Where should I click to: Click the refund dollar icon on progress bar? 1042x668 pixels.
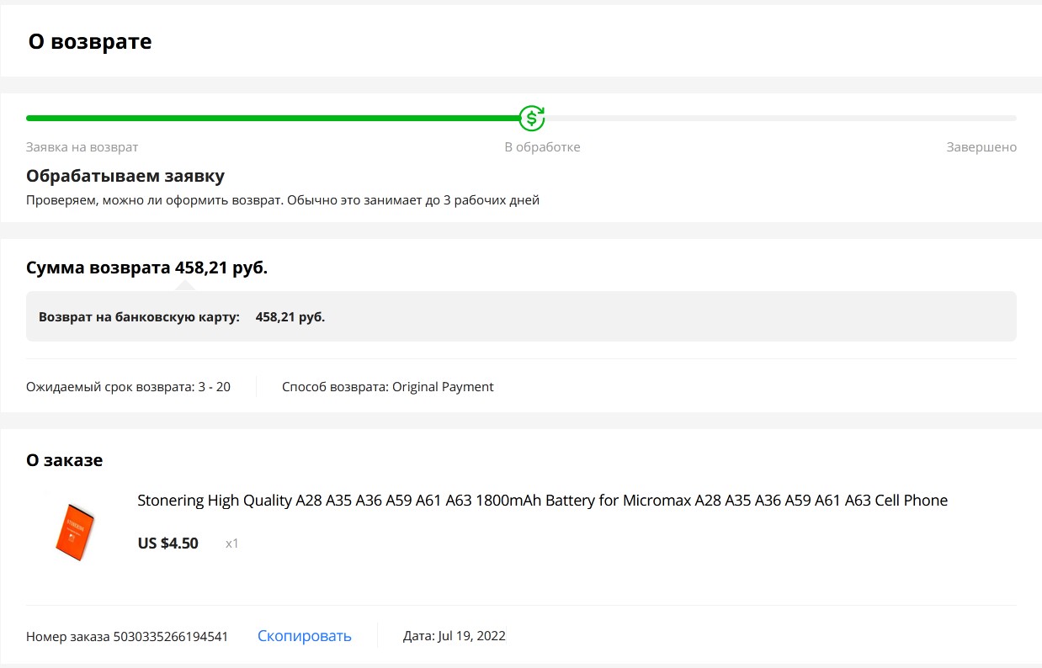pos(531,119)
